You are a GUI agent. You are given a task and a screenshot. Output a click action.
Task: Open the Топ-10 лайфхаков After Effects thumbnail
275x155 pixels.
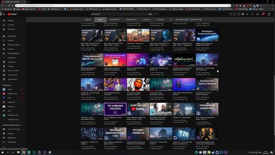115,109
